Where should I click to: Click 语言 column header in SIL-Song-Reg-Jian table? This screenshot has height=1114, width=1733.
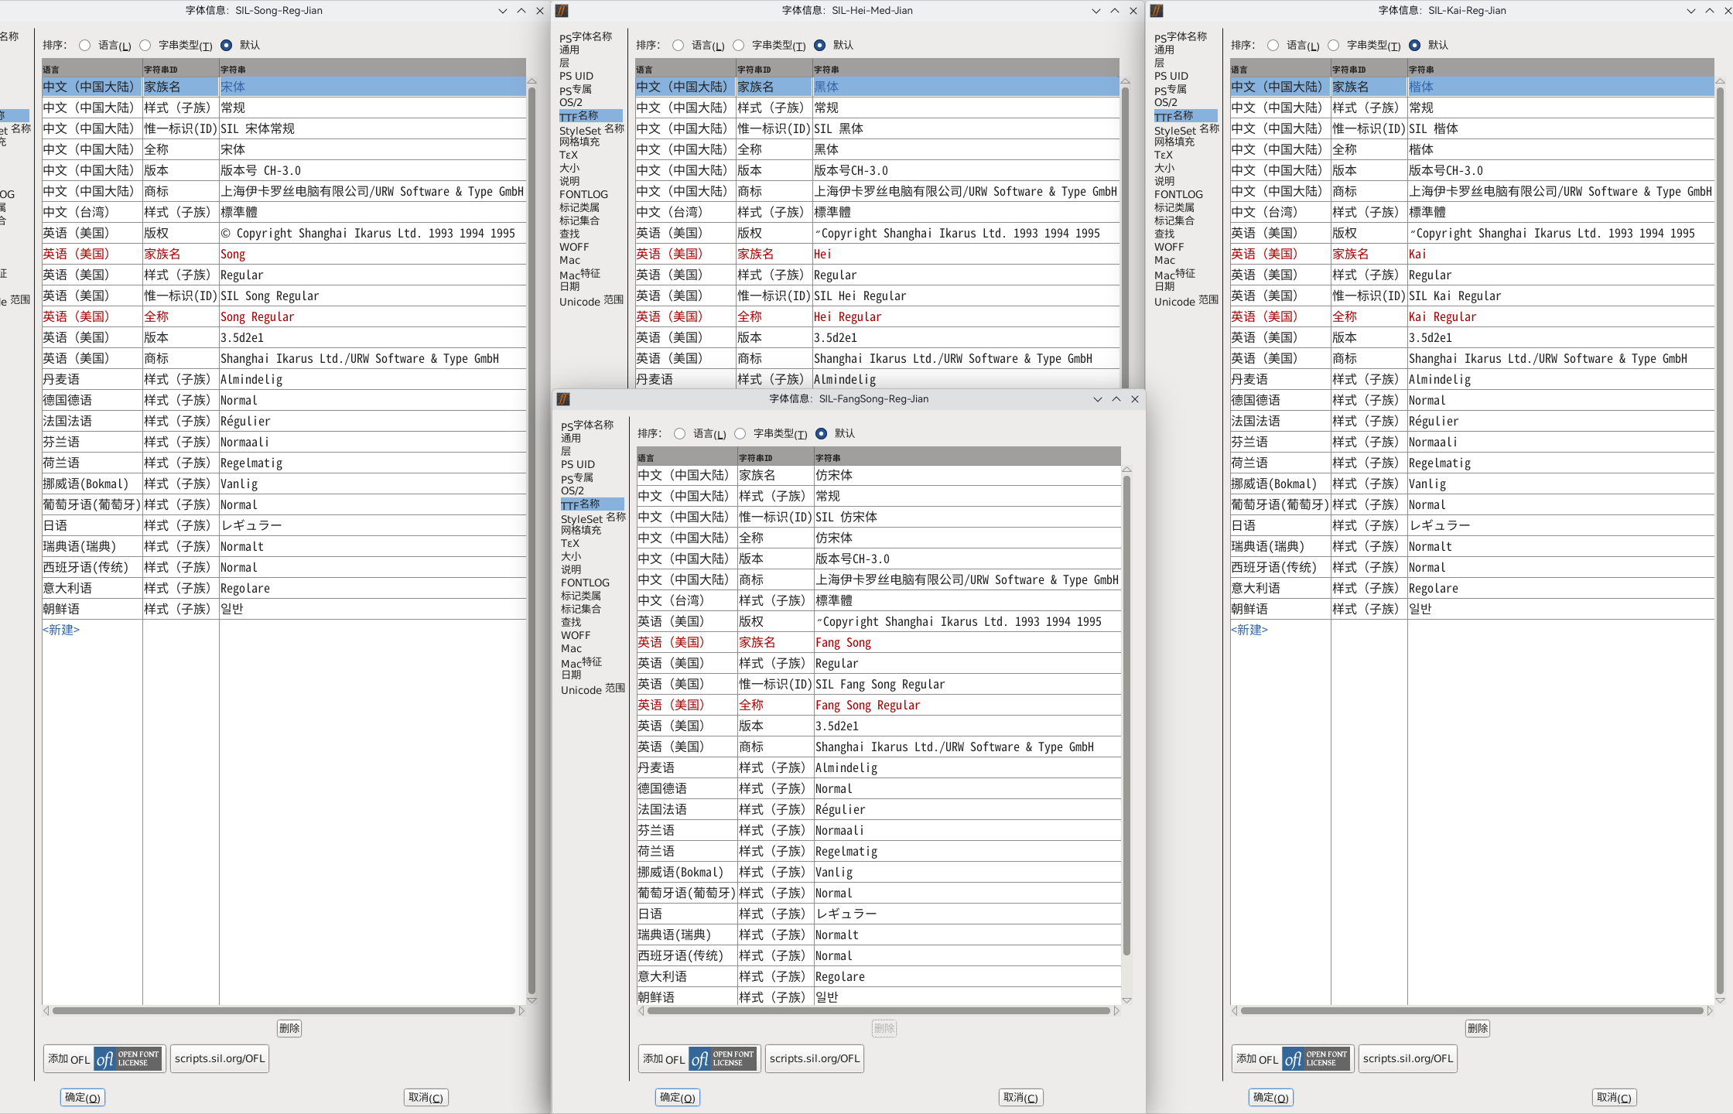click(x=92, y=70)
